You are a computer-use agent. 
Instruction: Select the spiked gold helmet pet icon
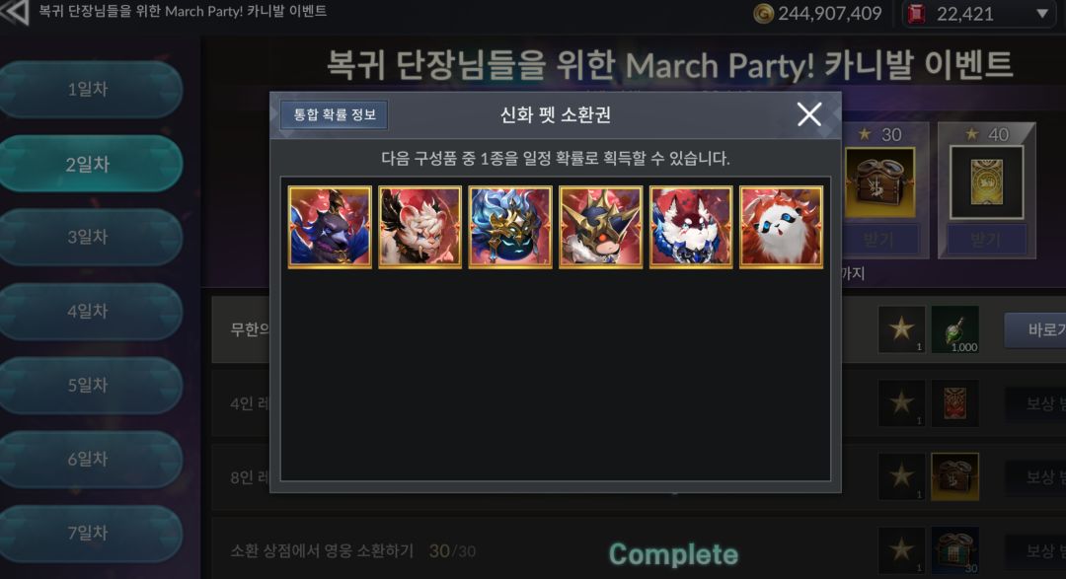pyautogui.click(x=600, y=227)
